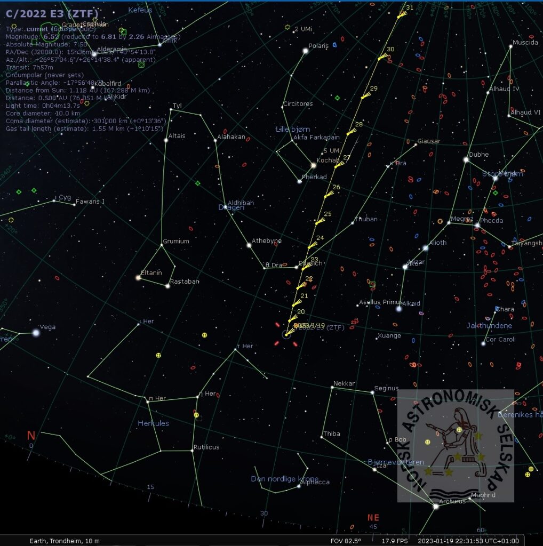Click the NE cardinal direction marker
Screen dimensions: 543x546
(x=373, y=518)
